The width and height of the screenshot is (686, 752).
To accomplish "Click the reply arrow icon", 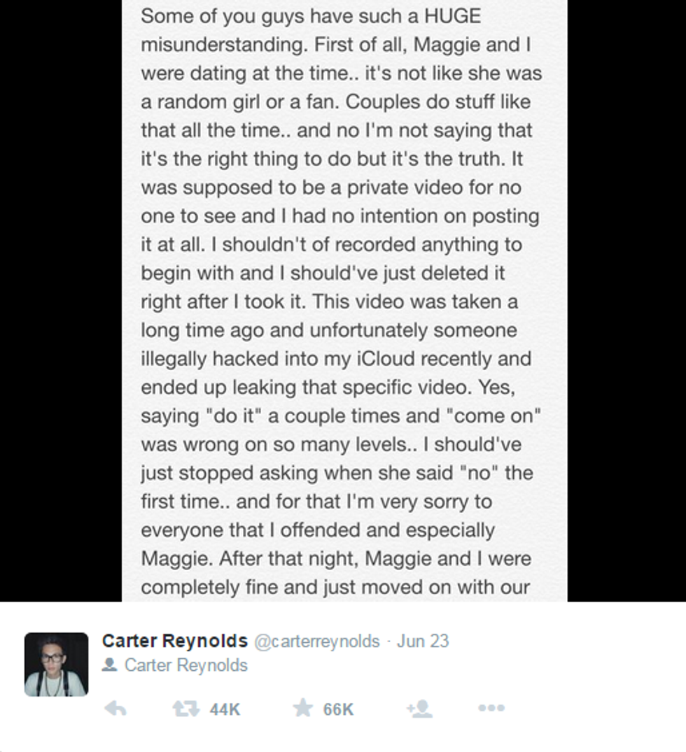I will point(115,709).
